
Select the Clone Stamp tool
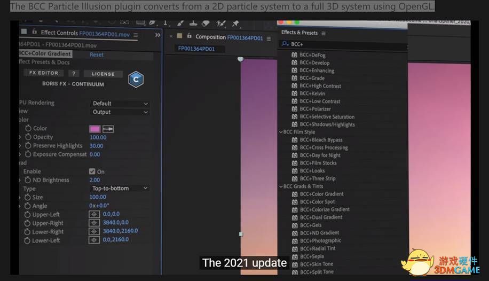[193, 23]
